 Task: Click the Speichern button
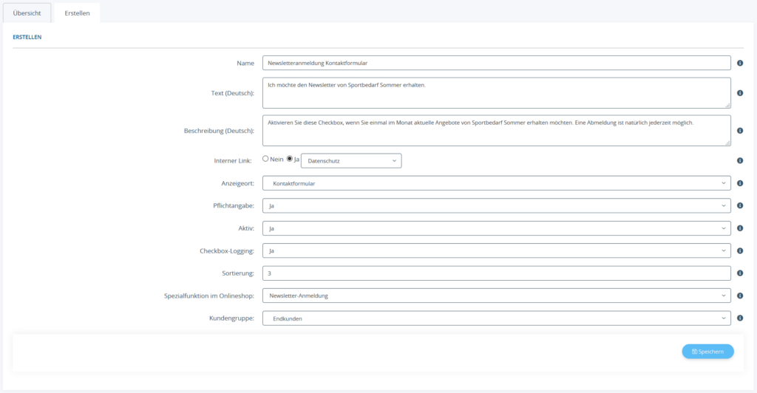point(707,352)
